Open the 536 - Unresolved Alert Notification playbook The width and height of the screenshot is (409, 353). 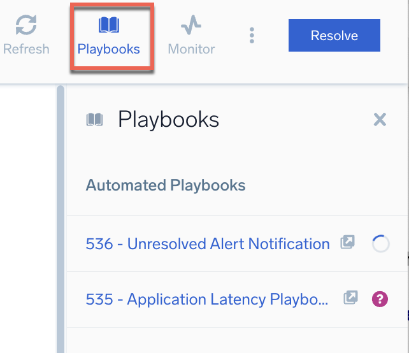[x=208, y=243]
